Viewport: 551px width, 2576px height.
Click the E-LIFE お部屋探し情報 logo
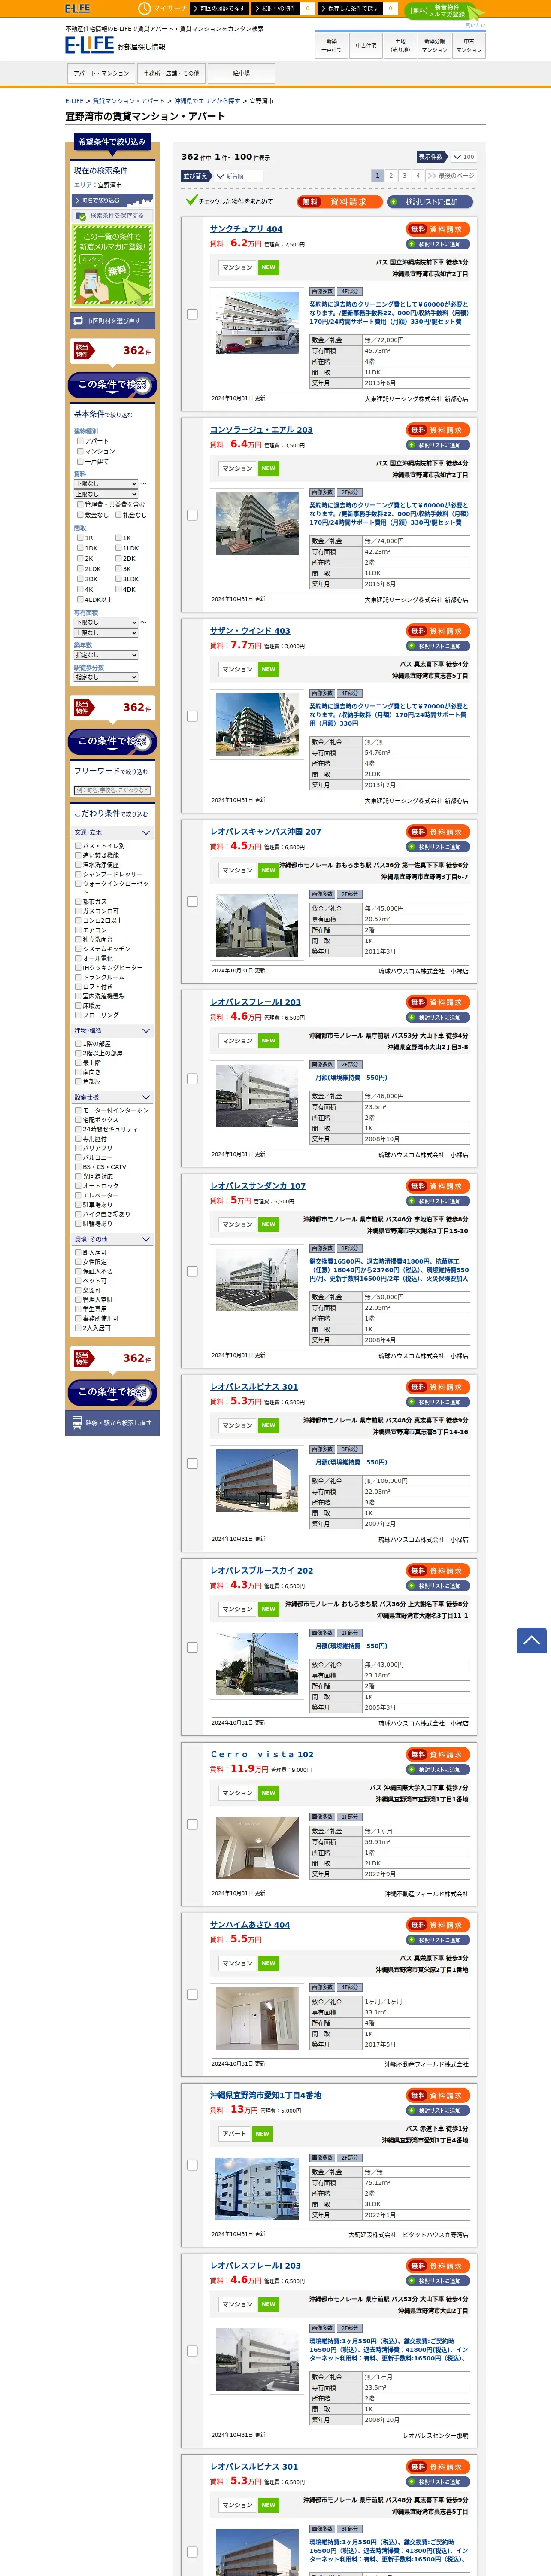[115, 45]
